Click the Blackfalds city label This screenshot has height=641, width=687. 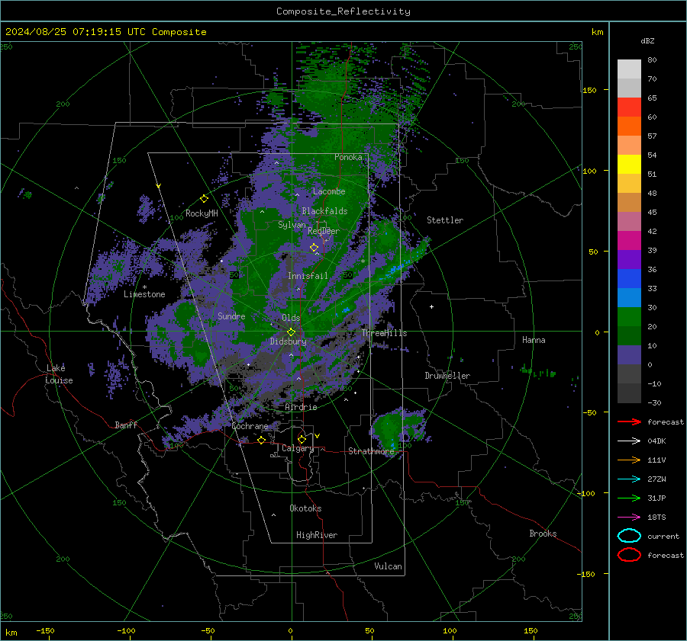[x=324, y=211]
